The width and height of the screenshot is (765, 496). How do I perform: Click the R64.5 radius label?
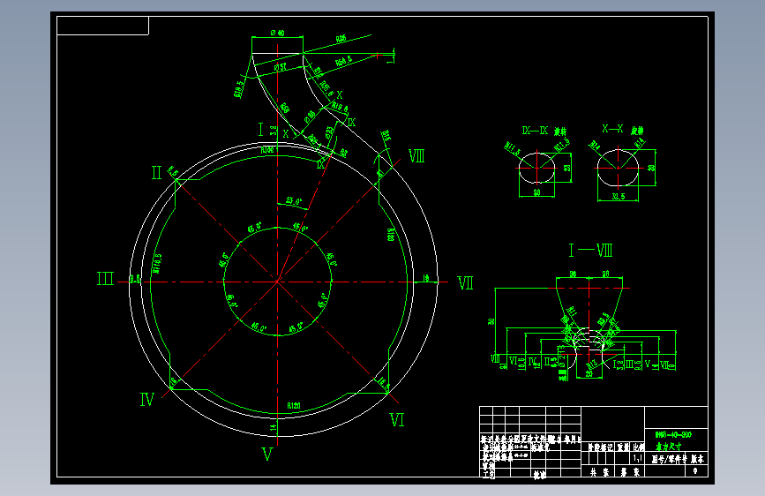coord(343,62)
